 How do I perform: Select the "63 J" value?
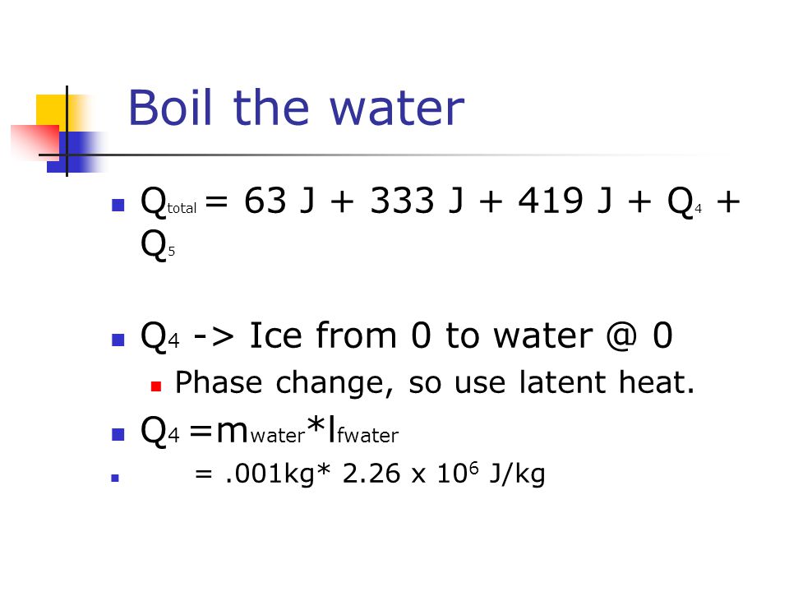pyautogui.click(x=279, y=201)
